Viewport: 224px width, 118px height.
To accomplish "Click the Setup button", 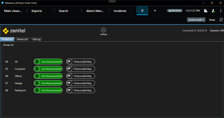I will (212, 20).
